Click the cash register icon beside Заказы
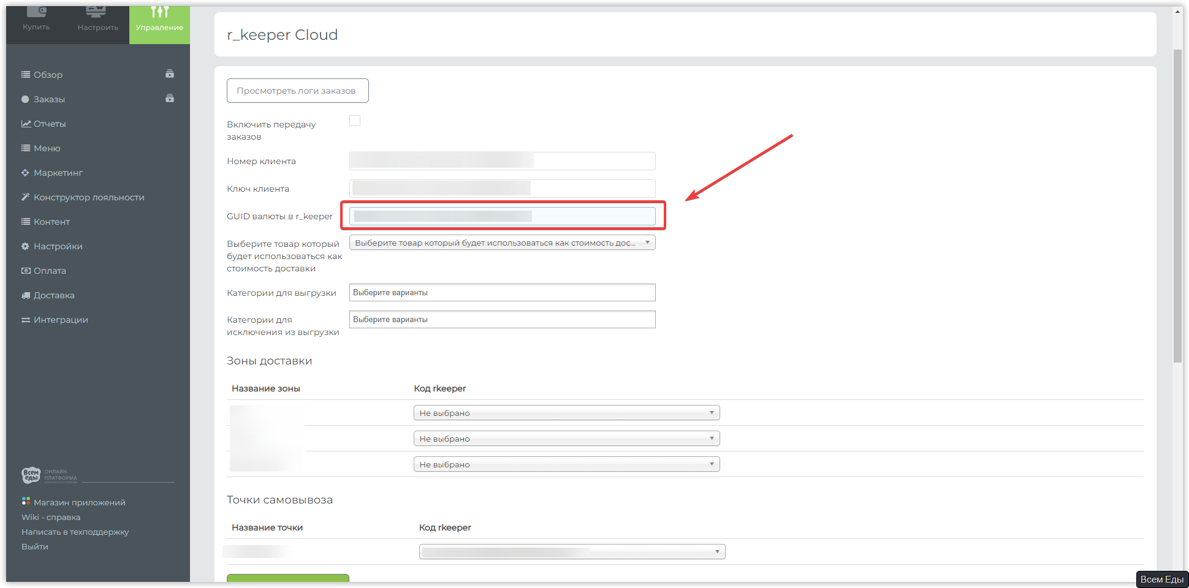Image resolution: width=1189 pixels, height=588 pixels. click(170, 99)
